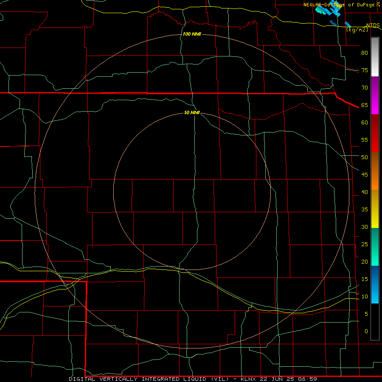Click the "NTDS" label above the legend
This screenshot has width=382, height=382.
(373, 25)
